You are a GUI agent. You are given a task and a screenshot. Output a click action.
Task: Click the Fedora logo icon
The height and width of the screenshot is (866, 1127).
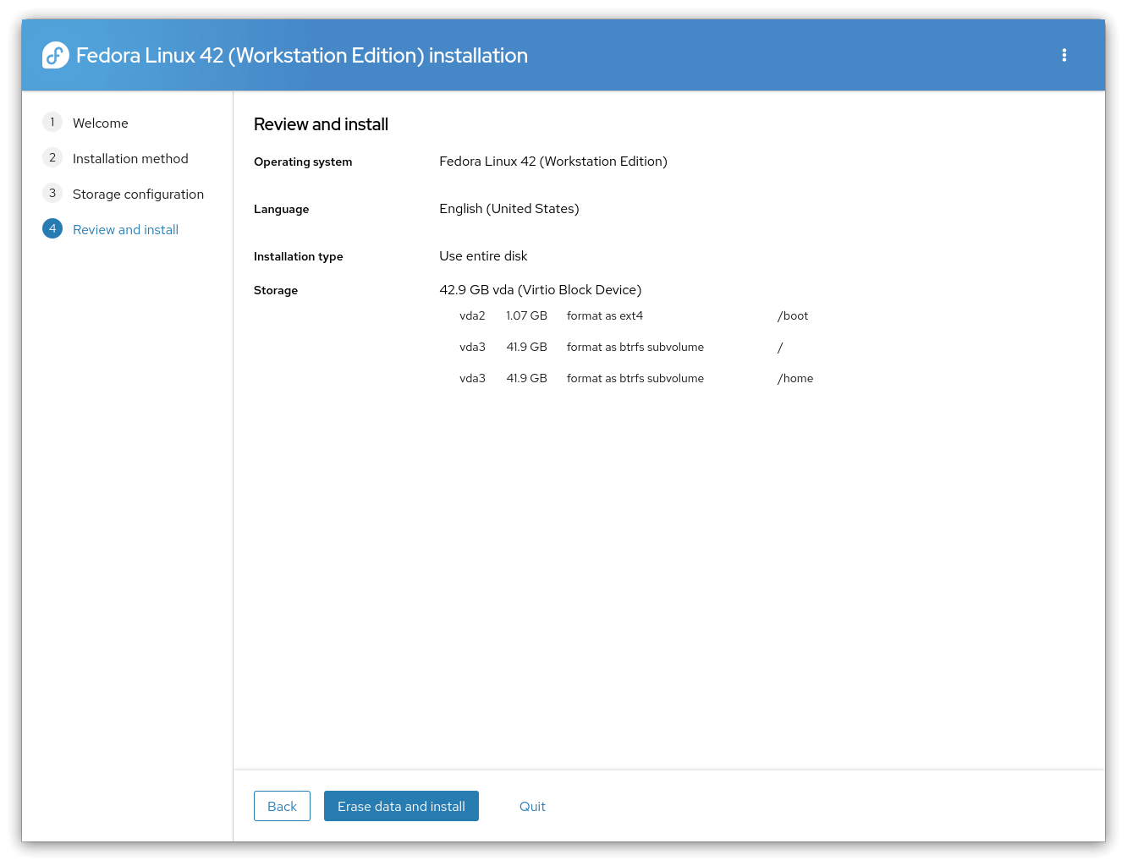click(56, 55)
